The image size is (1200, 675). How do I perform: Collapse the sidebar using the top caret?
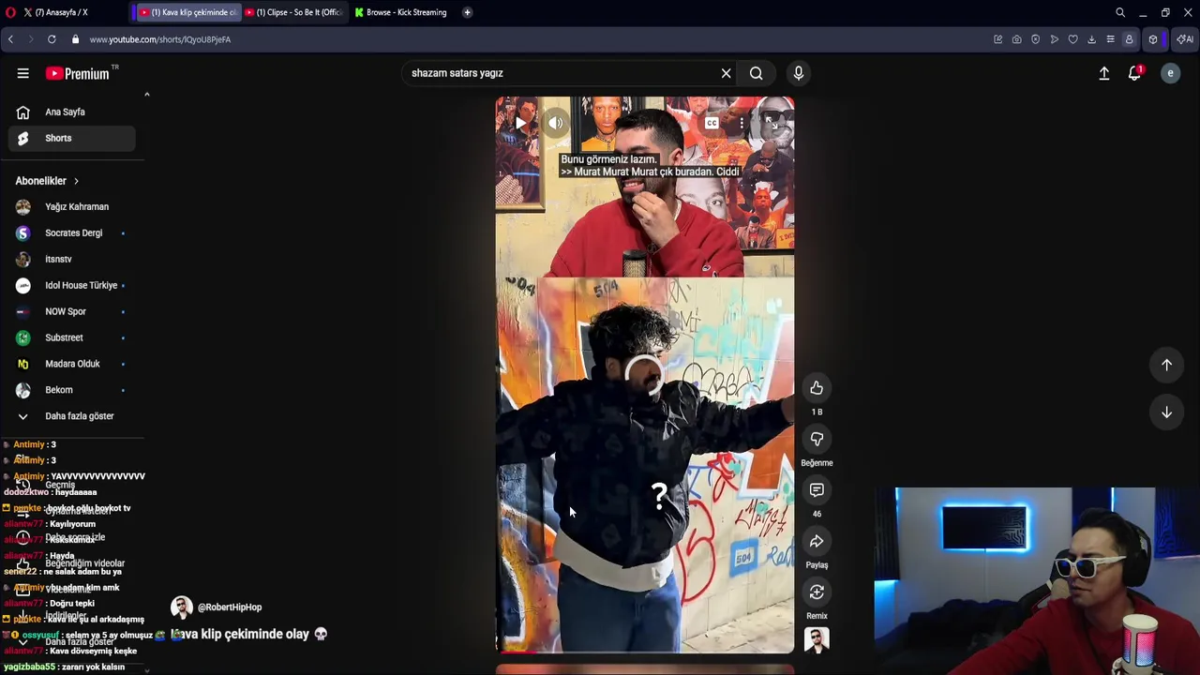click(146, 94)
